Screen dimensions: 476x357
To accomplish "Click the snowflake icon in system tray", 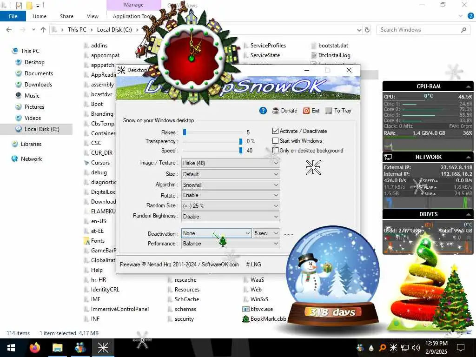I will pyautogui.click(x=393, y=348).
